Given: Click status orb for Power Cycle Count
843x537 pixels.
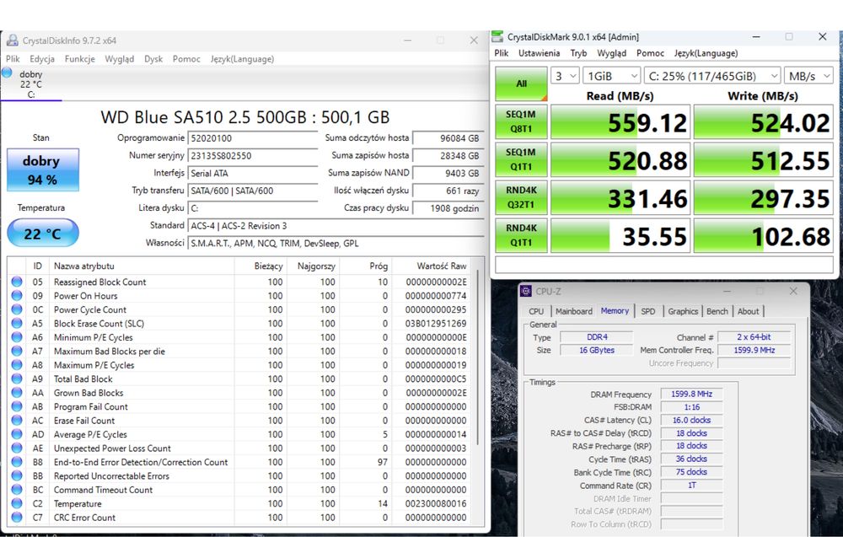Looking at the screenshot, I should click(x=17, y=309).
